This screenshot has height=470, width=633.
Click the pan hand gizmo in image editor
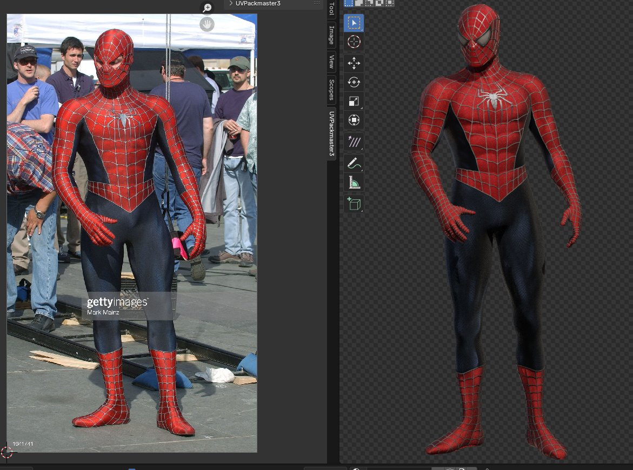pos(207,25)
